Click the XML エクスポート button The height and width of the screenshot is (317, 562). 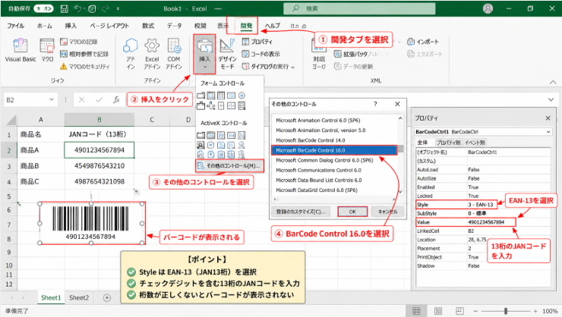pos(425,54)
